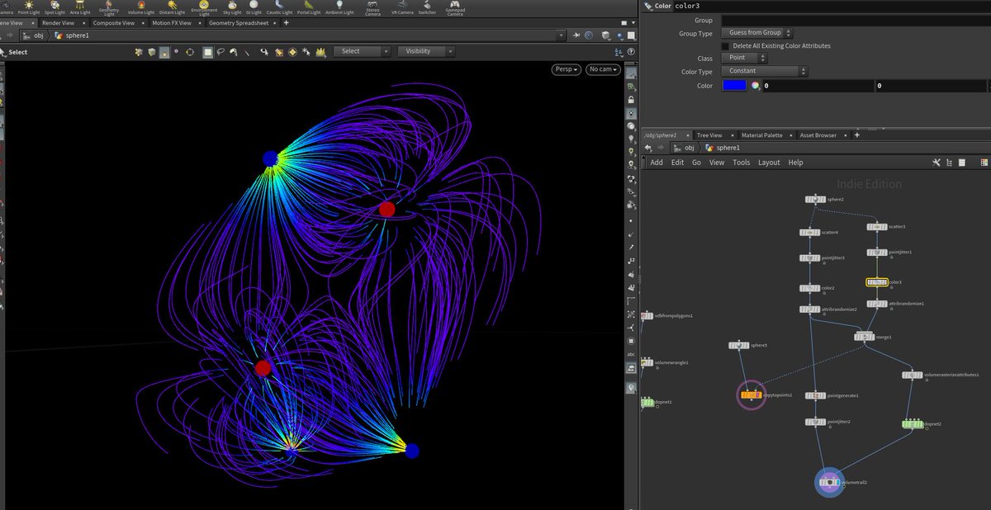Switch to the Asset Browser tab
991x510 pixels.
click(818, 135)
